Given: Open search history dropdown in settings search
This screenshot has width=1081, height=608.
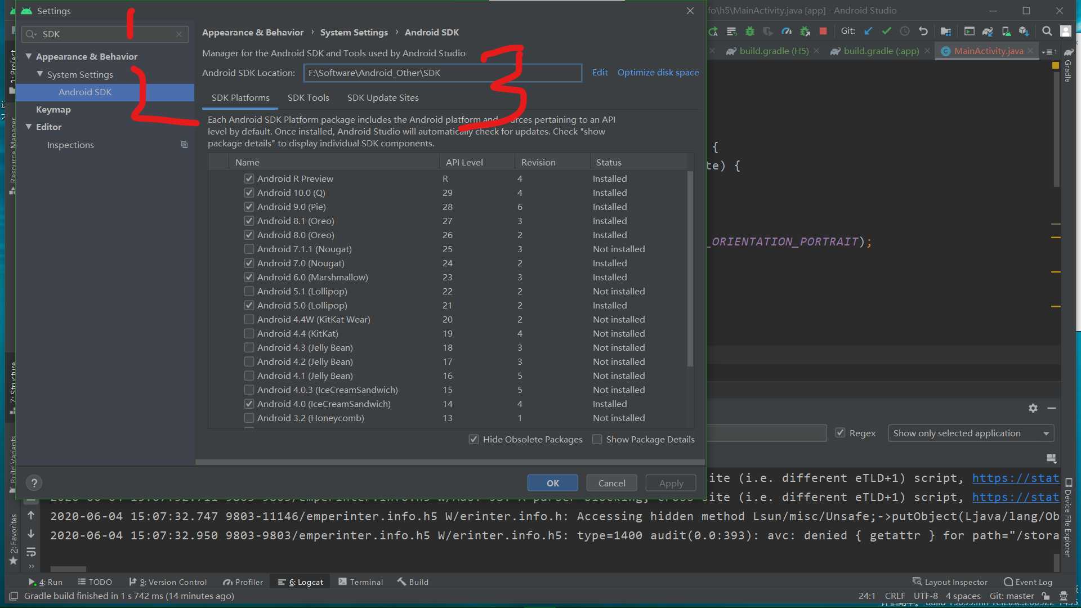Looking at the screenshot, I should 32,34.
